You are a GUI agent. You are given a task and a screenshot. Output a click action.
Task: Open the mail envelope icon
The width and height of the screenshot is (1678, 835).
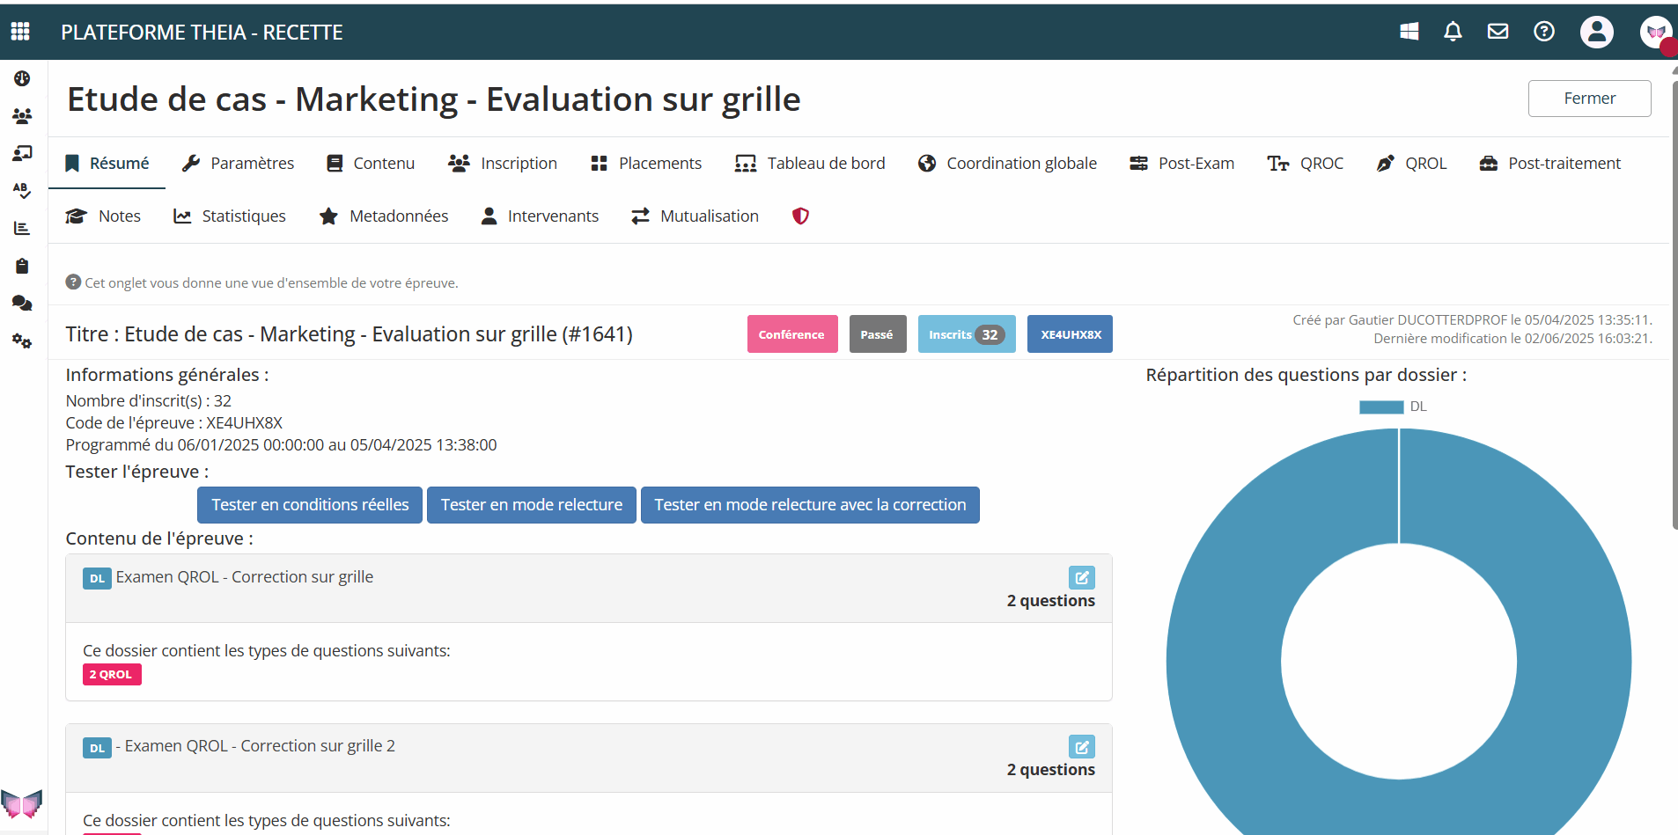click(1498, 32)
